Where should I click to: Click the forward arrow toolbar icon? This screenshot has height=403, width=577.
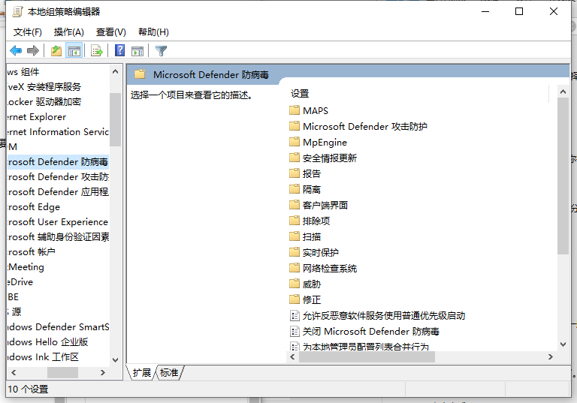pyautogui.click(x=33, y=51)
